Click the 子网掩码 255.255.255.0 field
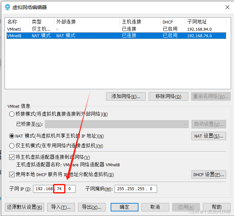The height and width of the screenshot is (216, 234). click(135, 189)
